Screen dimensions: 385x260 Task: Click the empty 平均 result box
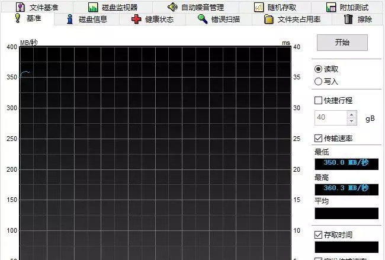click(346, 213)
